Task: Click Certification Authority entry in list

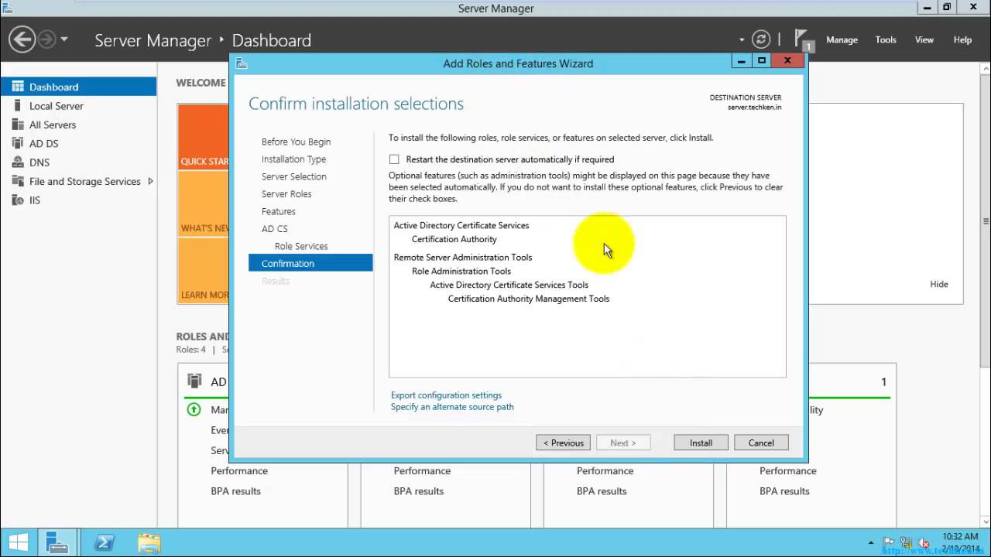Action: [x=454, y=239]
